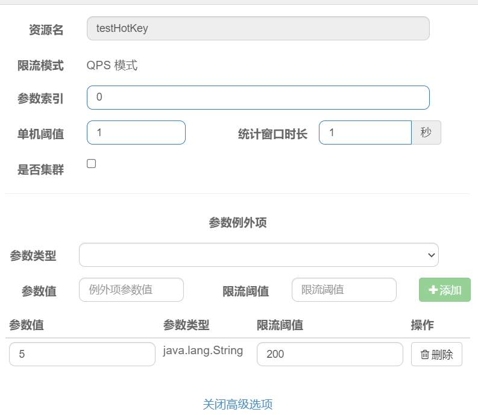Click the 资源名 field showing testHotKey
The height and width of the screenshot is (415, 478).
258,28
